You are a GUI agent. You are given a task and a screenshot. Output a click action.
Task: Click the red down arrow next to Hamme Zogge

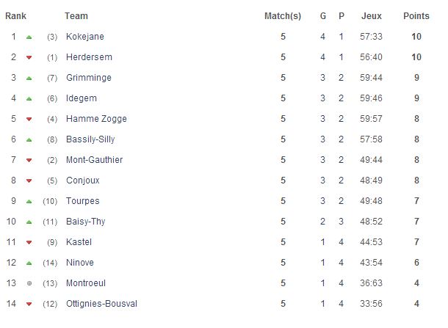click(29, 120)
